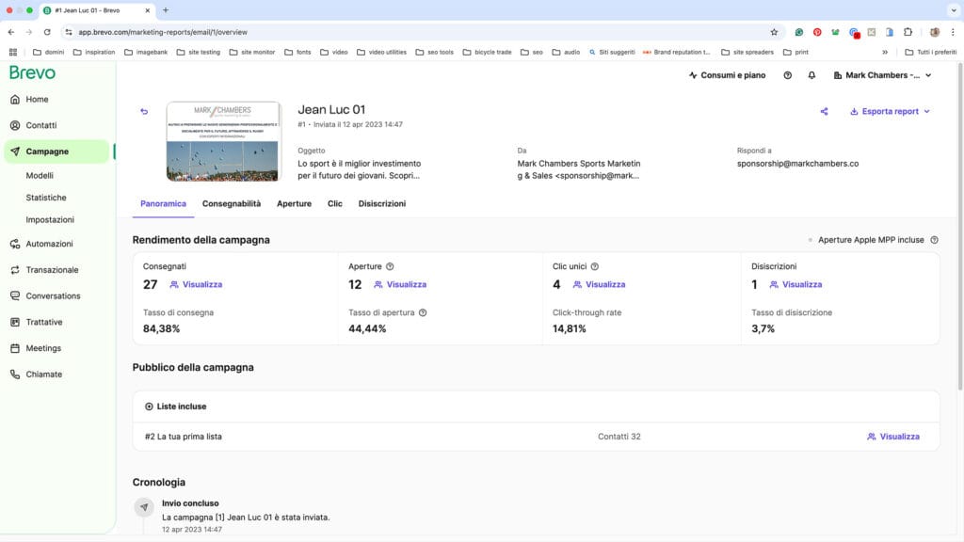The height and width of the screenshot is (542, 964).
Task: Click Visualizza for La tua prima lista
Action: point(892,437)
